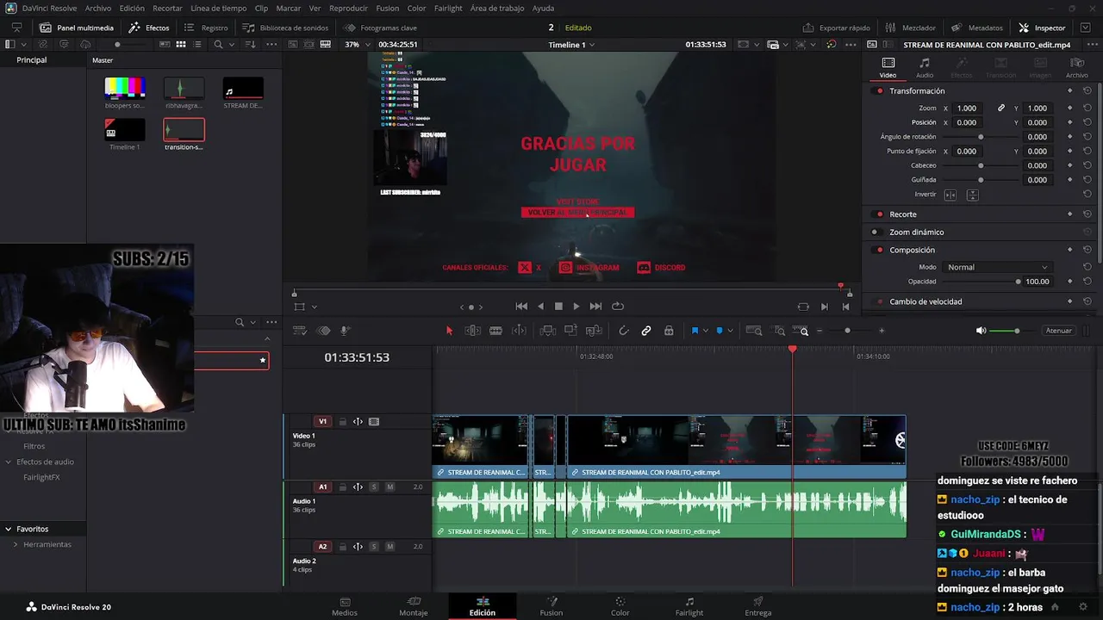Image resolution: width=1103 pixels, height=620 pixels.
Task: Open Biblioteca de sonidos
Action: click(x=285, y=28)
